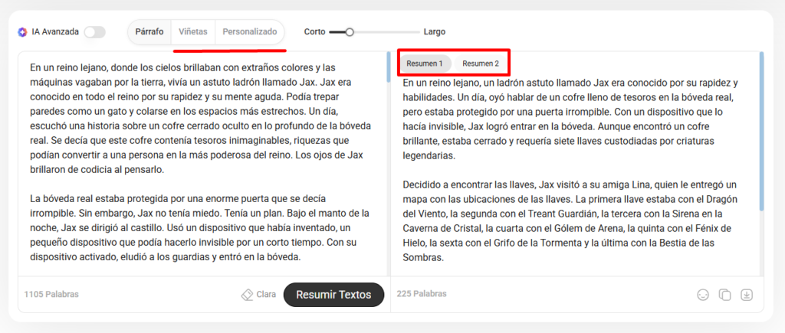
Task: Click the summary length slider handle
Action: point(350,32)
